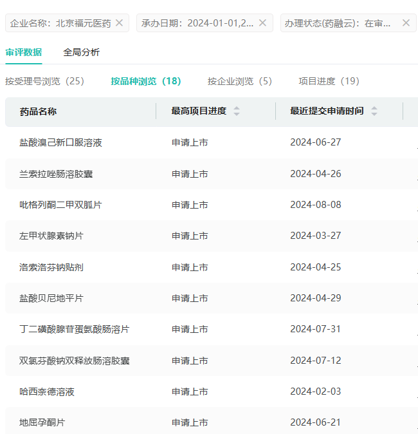Sort by 最近提交申请时间 column arrows

pos(374,111)
